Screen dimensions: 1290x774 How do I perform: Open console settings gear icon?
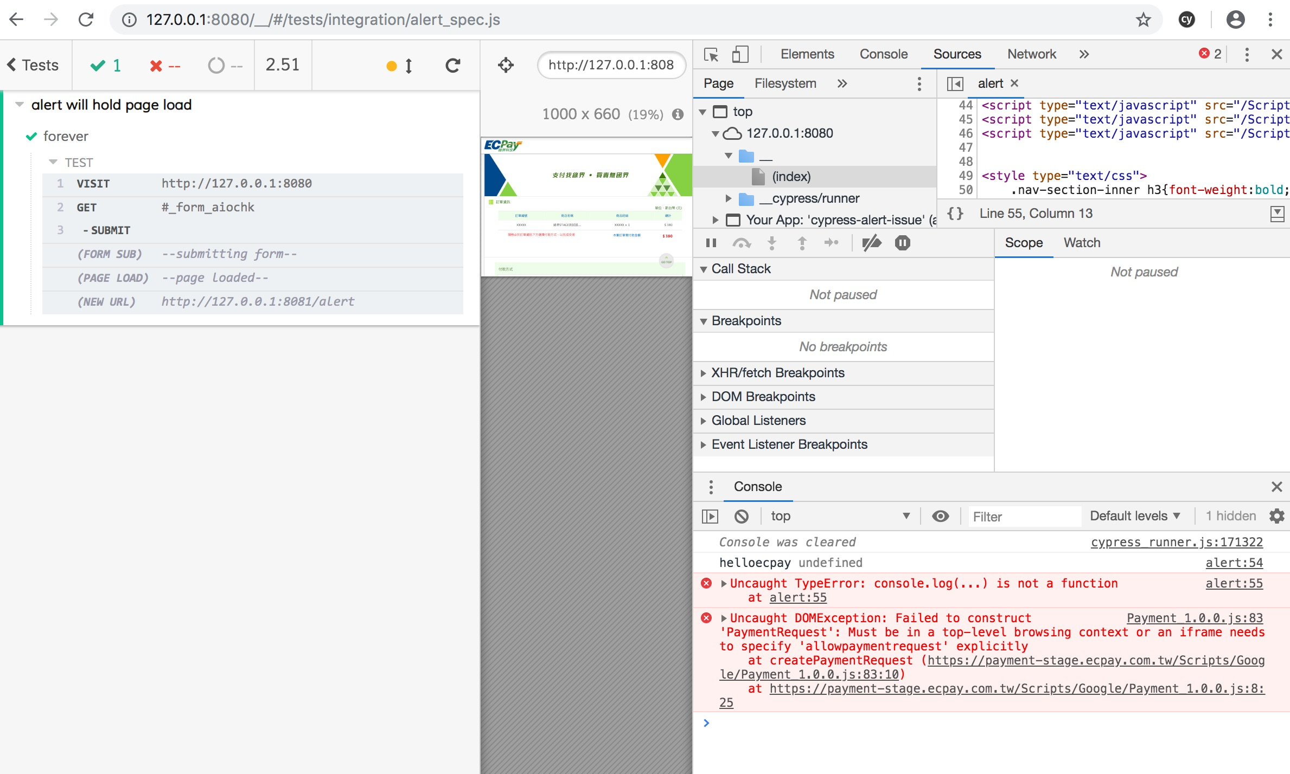pyautogui.click(x=1276, y=516)
